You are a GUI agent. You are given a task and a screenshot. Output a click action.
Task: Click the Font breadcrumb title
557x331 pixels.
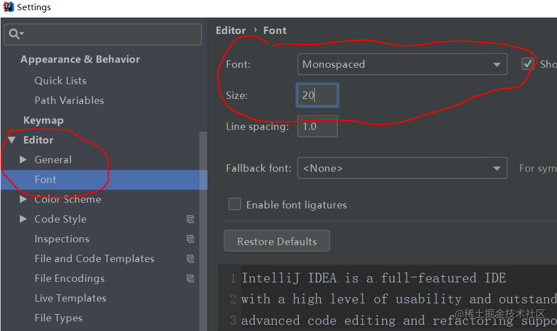pos(275,31)
